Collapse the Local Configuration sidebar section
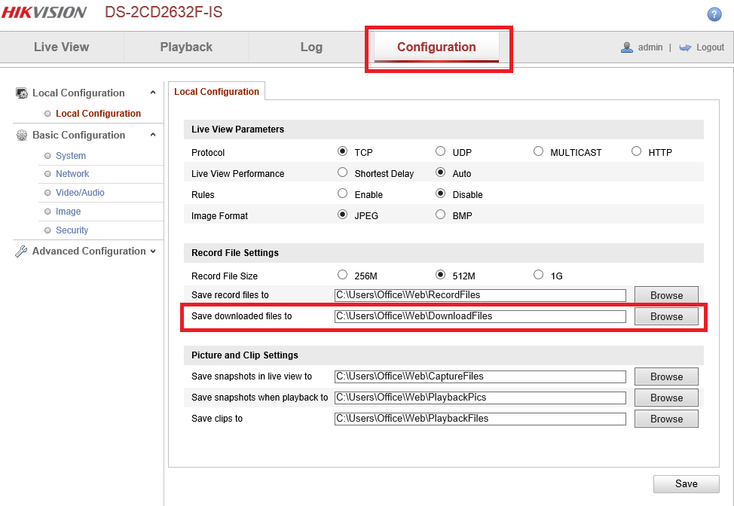 click(153, 93)
